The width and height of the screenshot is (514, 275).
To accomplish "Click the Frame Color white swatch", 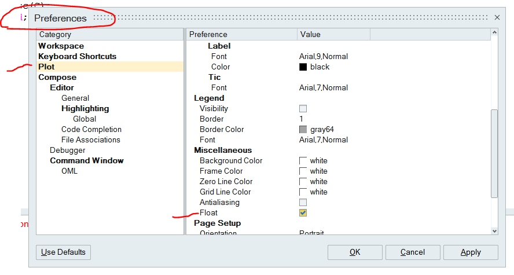I will 303,171.
